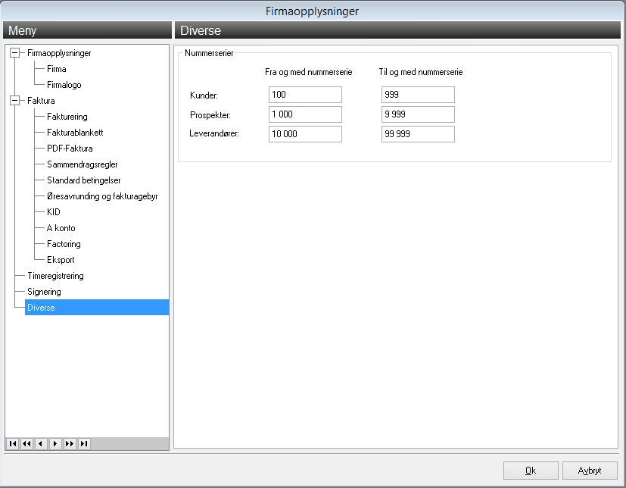626x488 pixels.
Task: Jump to the last record icon
Action: coord(84,443)
